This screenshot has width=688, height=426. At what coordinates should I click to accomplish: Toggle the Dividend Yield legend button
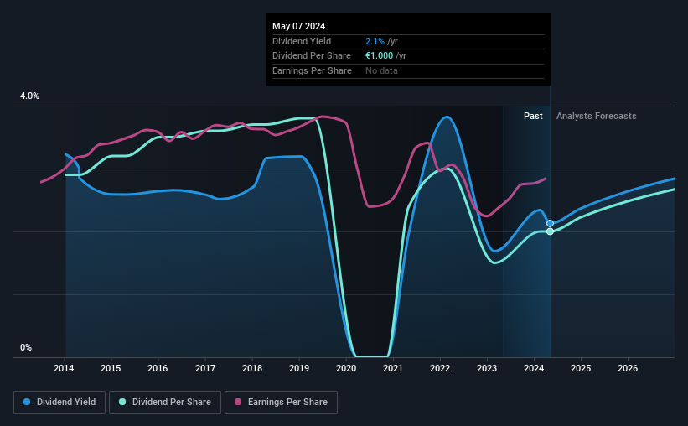(59, 403)
